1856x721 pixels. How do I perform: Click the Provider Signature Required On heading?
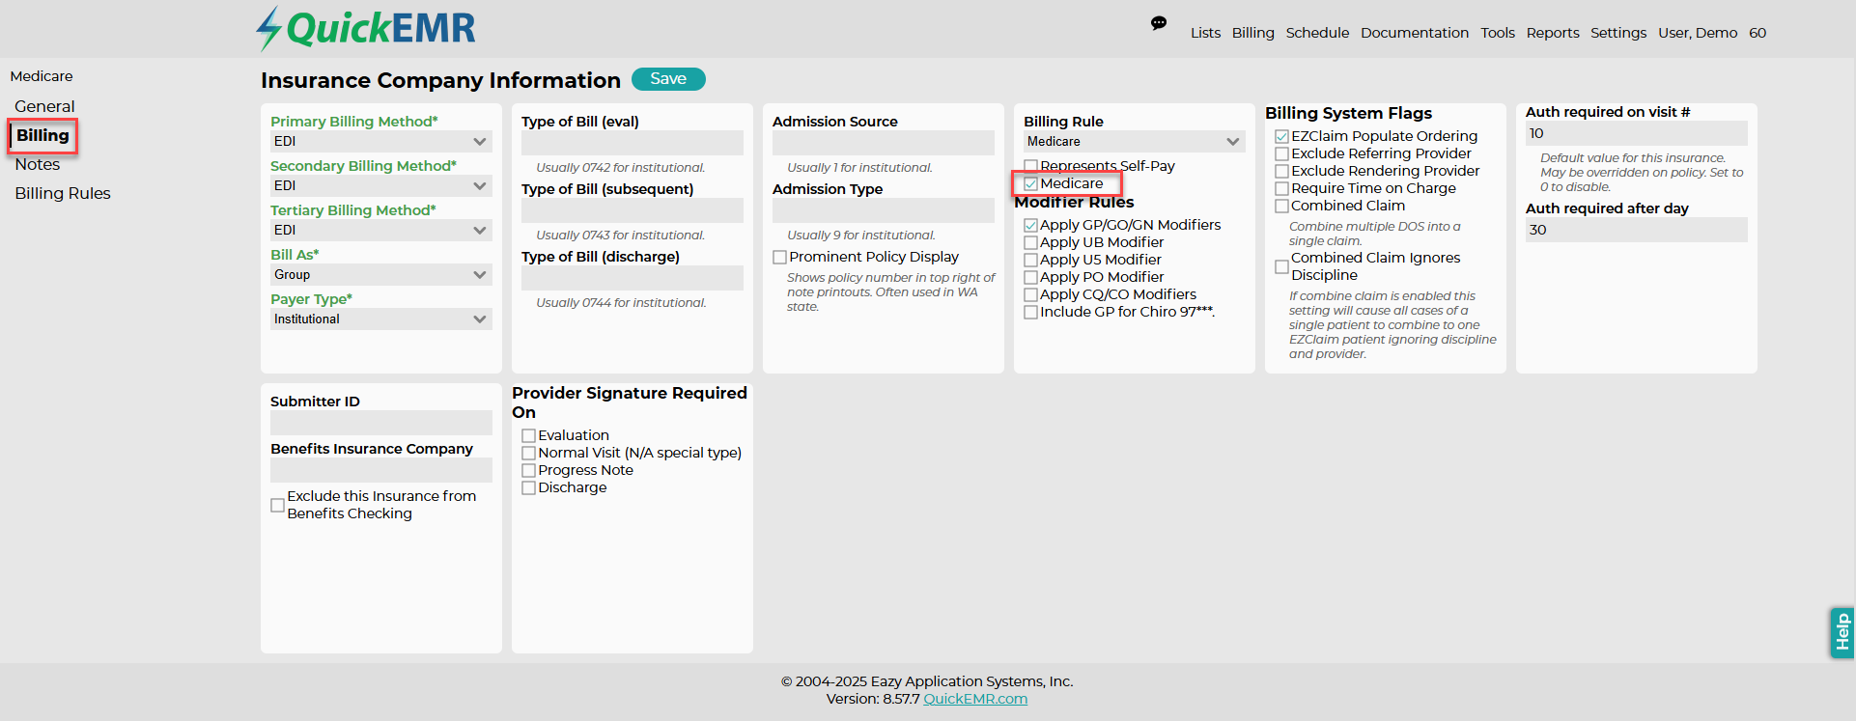pyautogui.click(x=630, y=402)
